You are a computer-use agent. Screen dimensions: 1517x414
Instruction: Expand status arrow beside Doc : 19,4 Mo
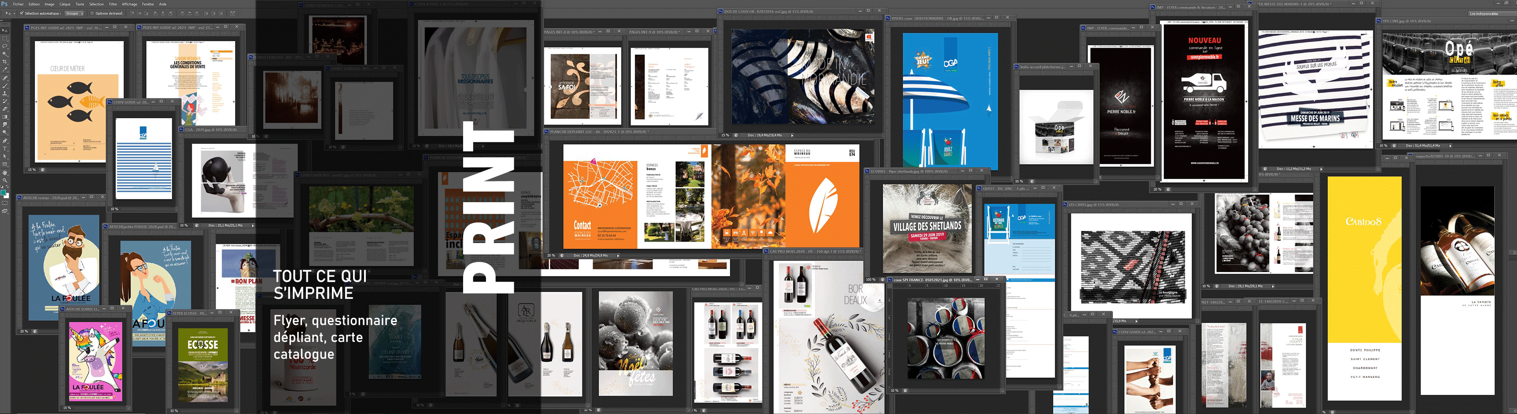pyautogui.click(x=792, y=135)
